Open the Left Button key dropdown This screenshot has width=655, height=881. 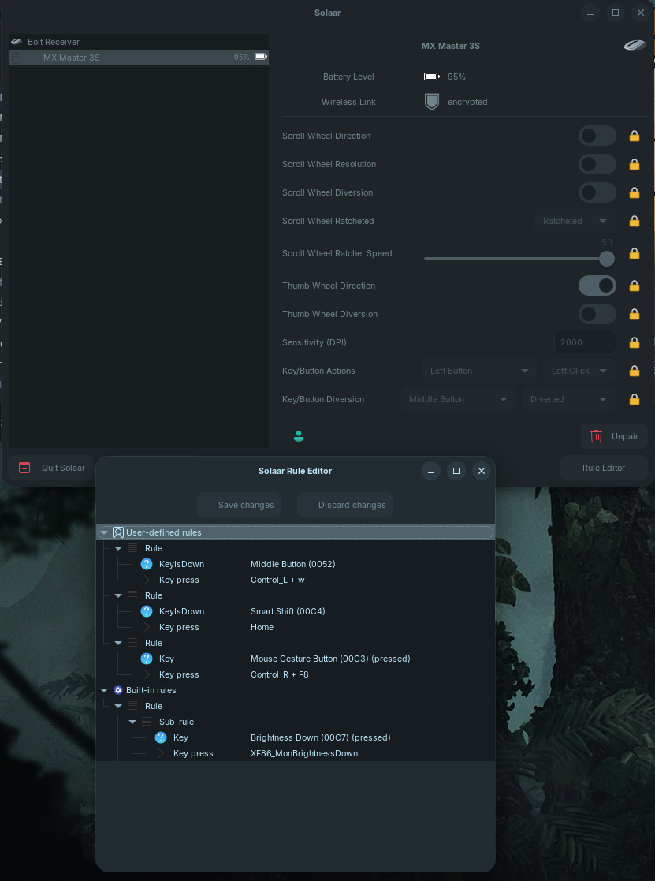click(x=479, y=371)
